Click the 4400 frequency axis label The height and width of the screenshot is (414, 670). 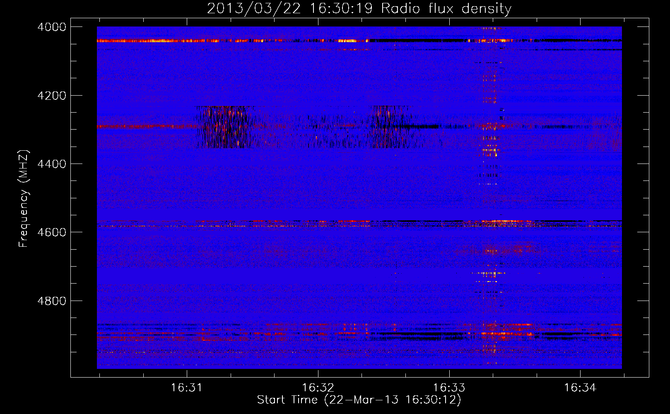(52, 164)
